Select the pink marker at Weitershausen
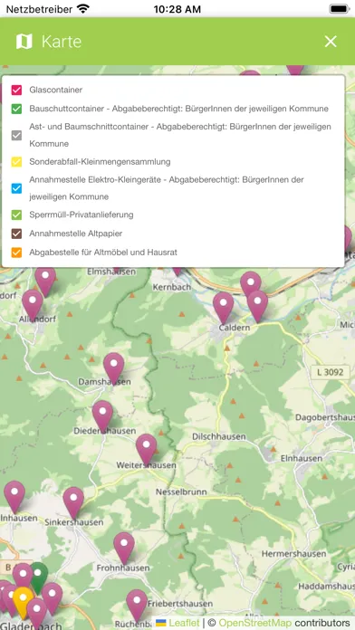The image size is (355, 630). pyautogui.click(x=146, y=449)
